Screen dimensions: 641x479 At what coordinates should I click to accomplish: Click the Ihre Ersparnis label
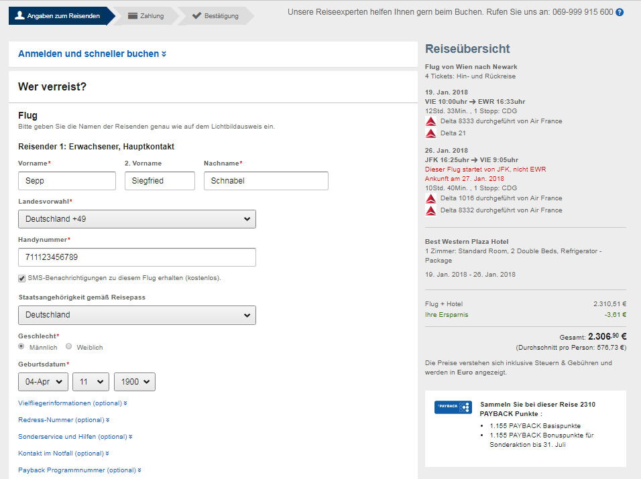(447, 314)
